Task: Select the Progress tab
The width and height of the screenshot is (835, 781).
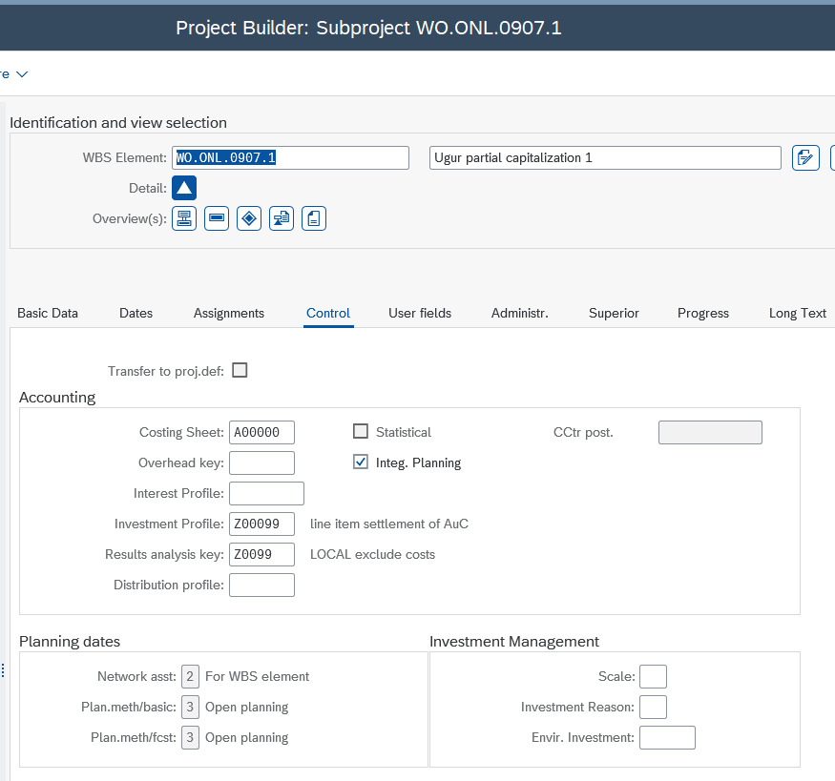Action: point(703,313)
